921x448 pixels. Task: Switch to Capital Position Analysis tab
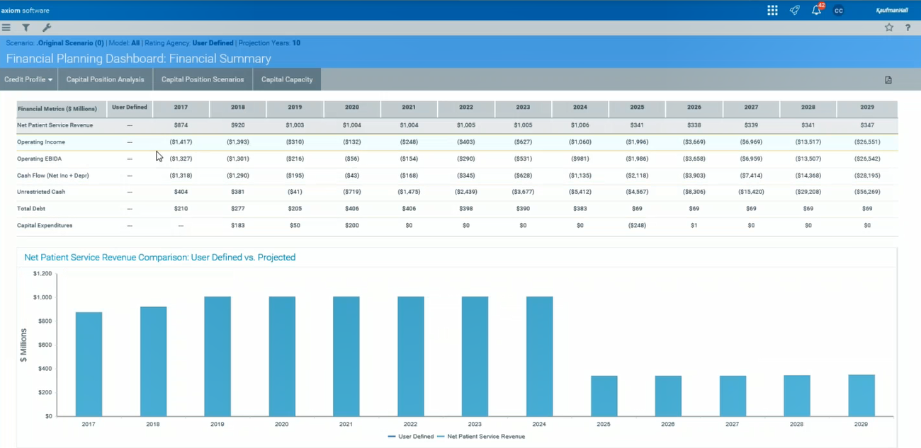coord(105,79)
